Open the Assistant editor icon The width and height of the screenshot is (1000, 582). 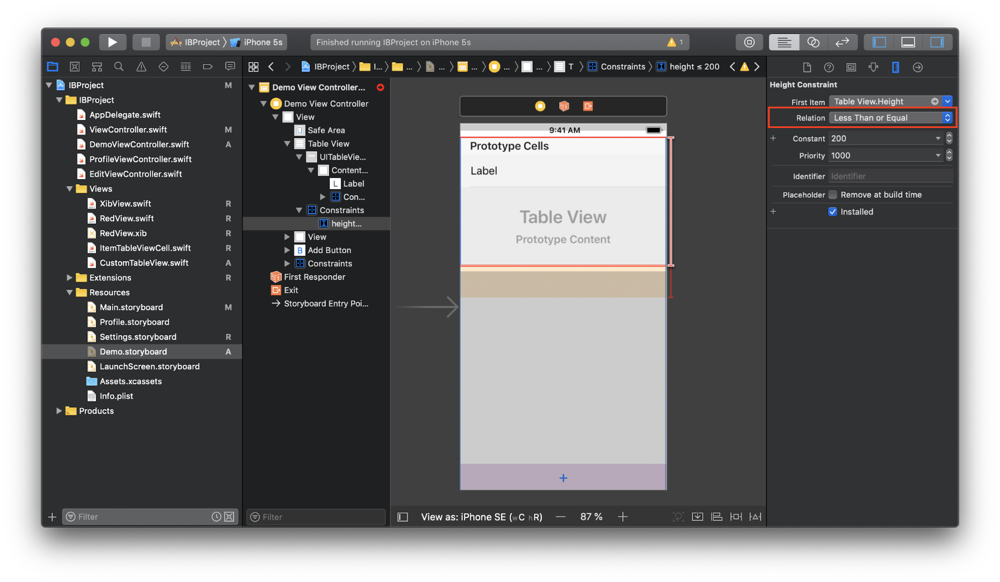tap(813, 42)
